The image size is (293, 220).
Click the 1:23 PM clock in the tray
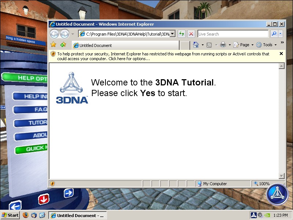pos(281,215)
